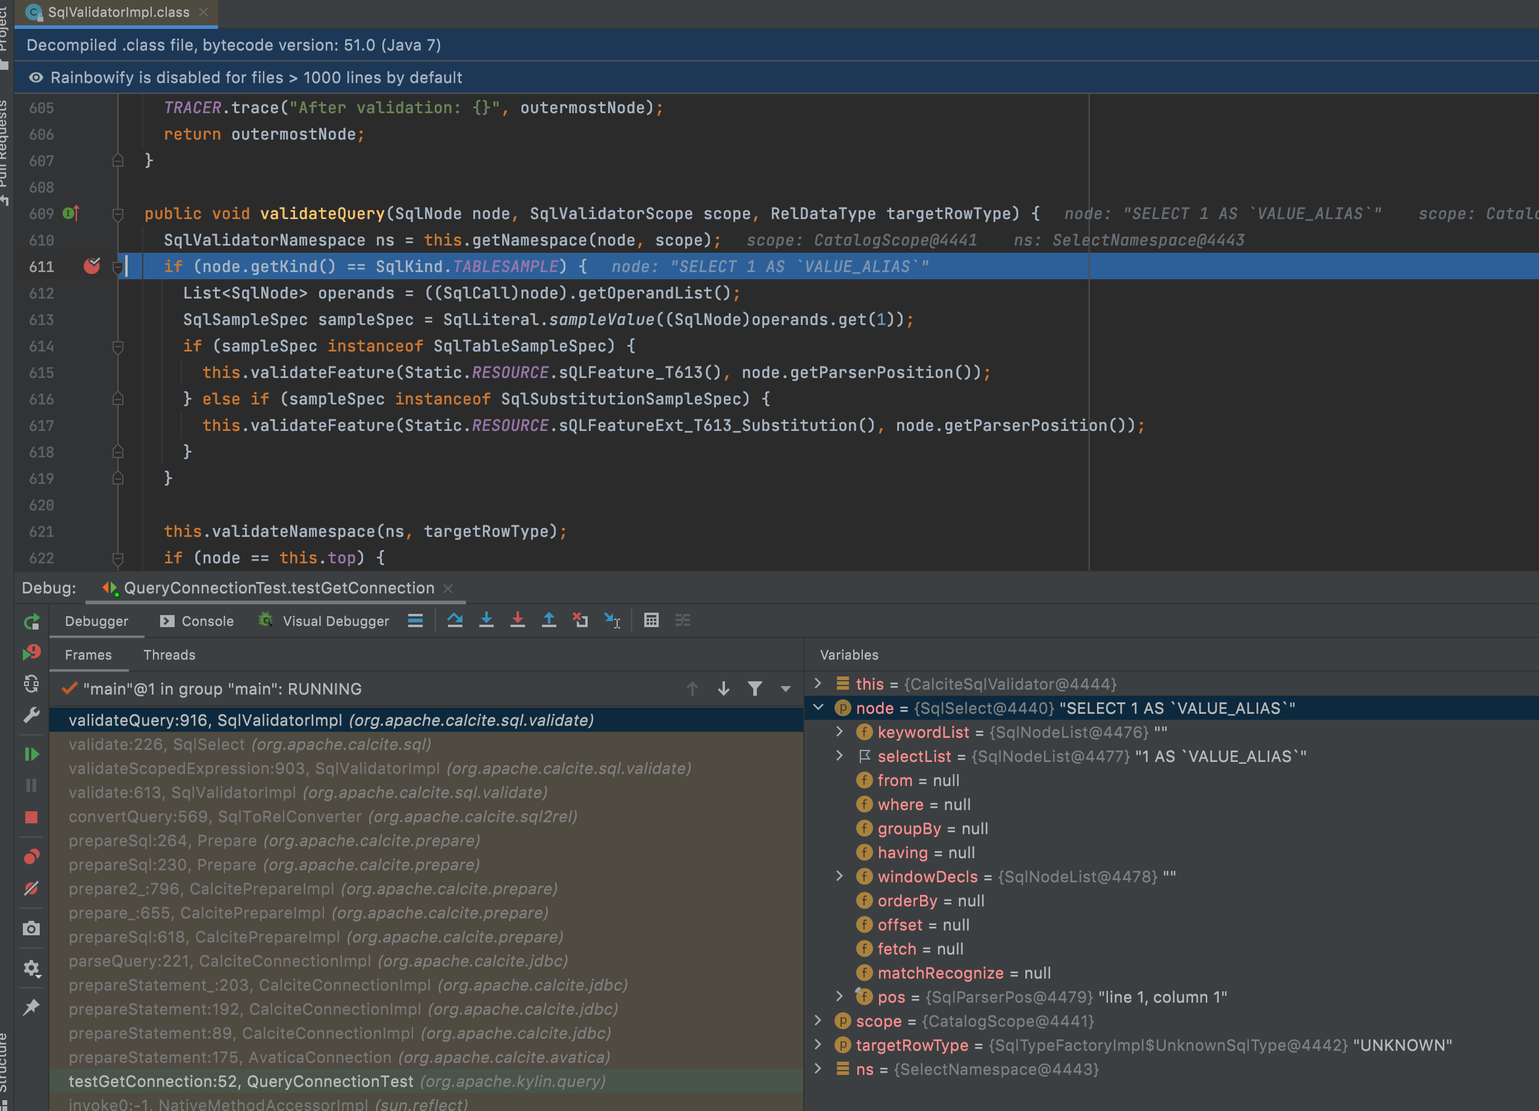Click the previous frame up arrow
The height and width of the screenshot is (1111, 1539).
click(x=692, y=689)
